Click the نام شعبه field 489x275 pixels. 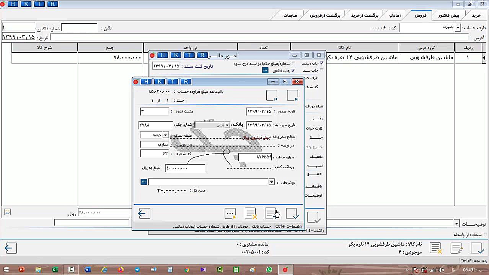[154, 145]
